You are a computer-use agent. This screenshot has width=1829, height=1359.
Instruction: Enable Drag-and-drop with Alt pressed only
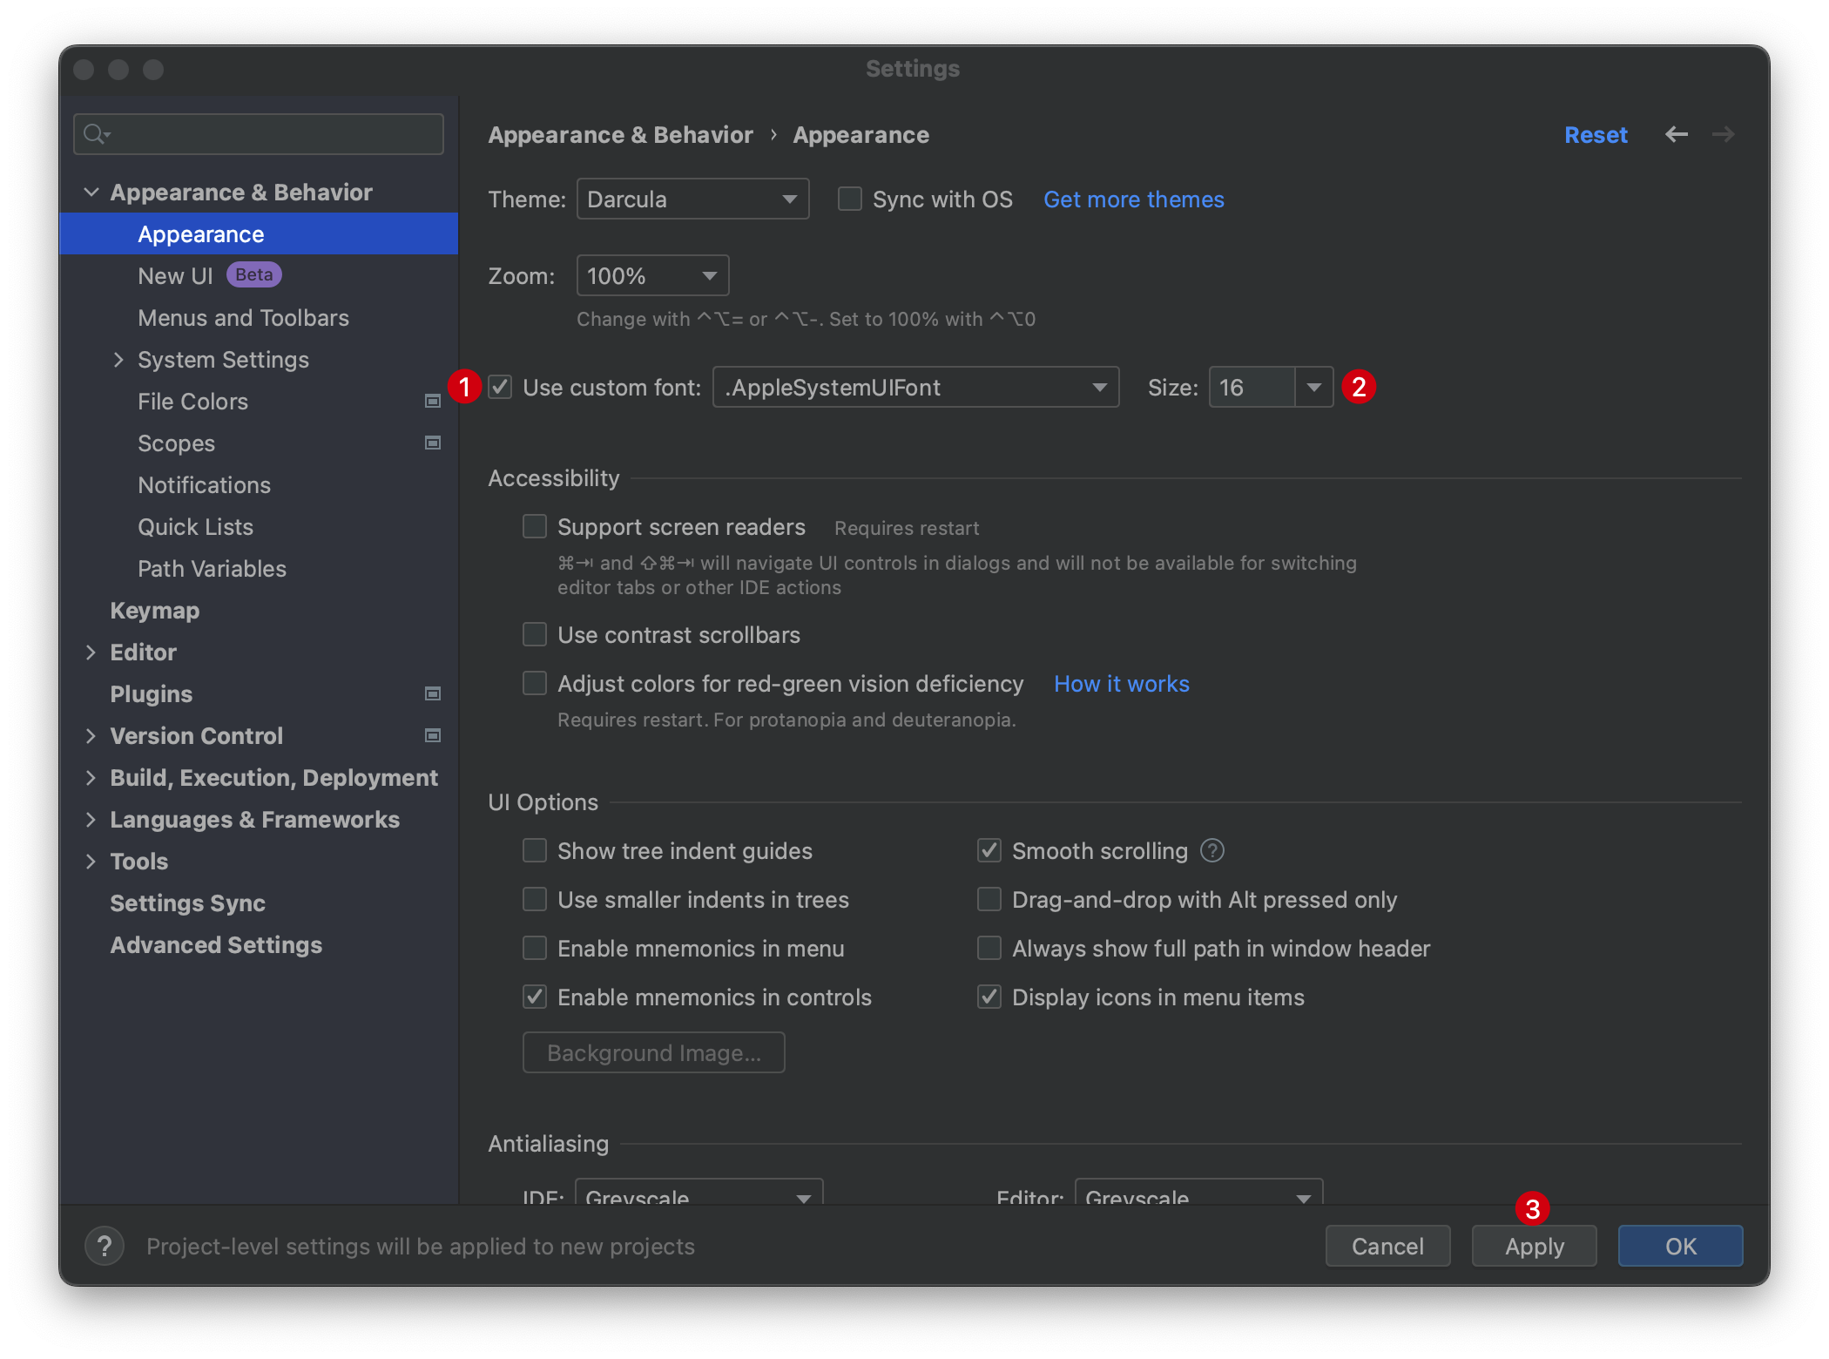989,899
